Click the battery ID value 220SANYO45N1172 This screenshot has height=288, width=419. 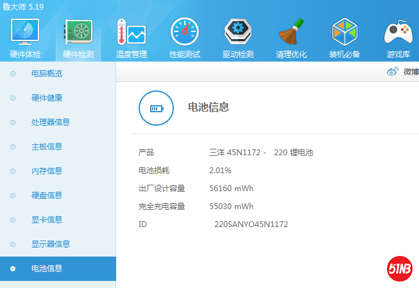pyautogui.click(x=251, y=224)
